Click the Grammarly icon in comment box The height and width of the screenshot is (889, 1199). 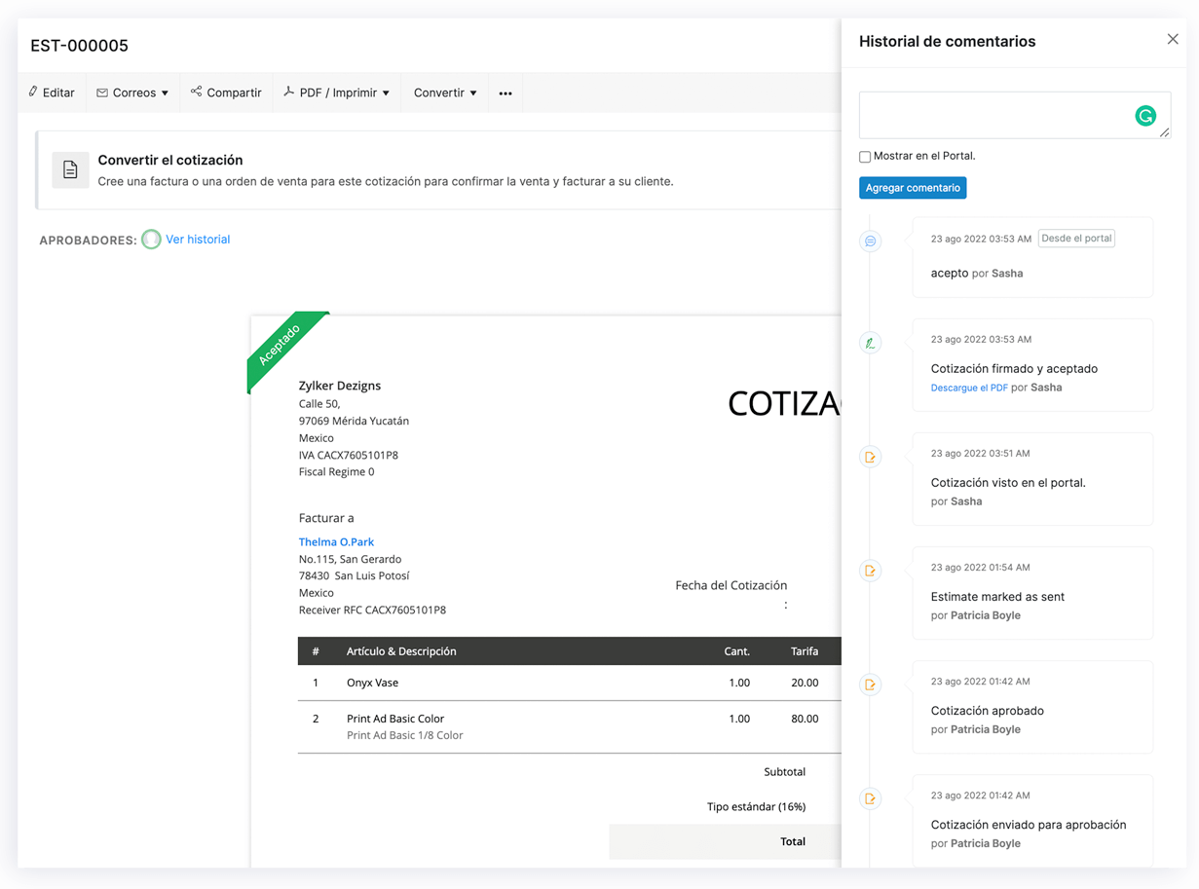pos(1145,116)
